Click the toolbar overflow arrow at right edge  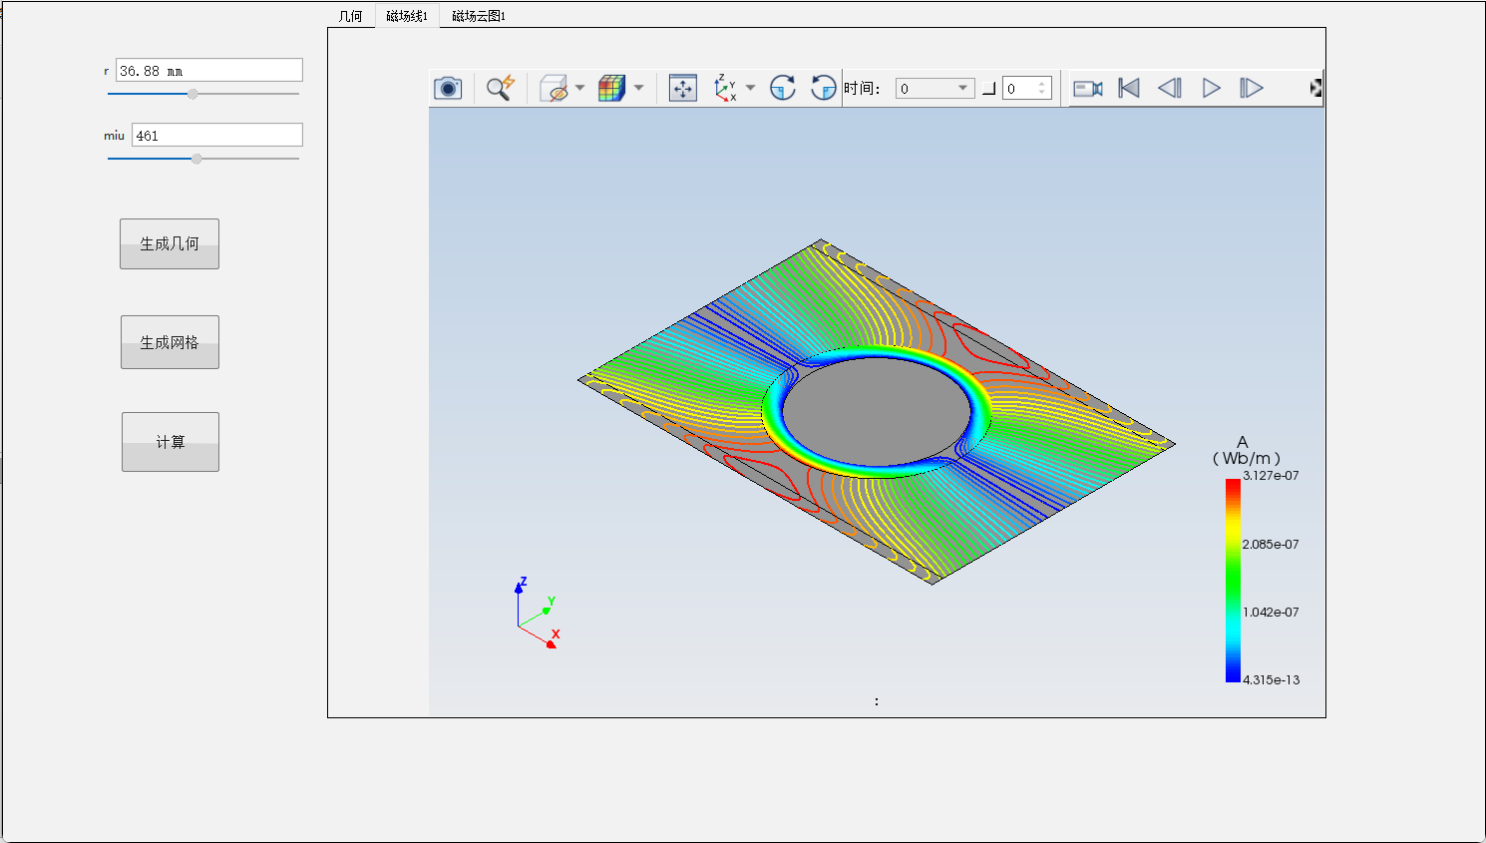pos(1316,88)
